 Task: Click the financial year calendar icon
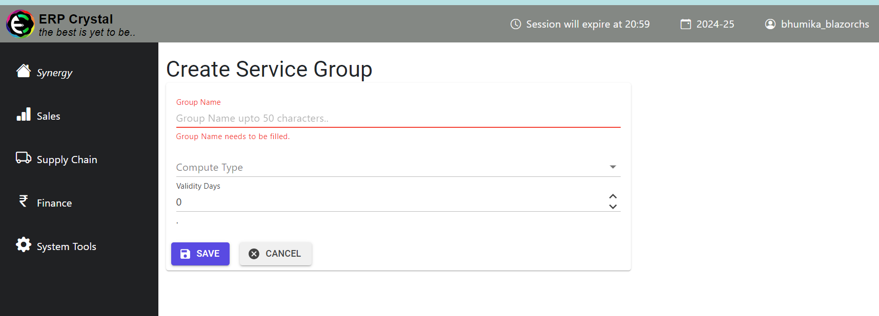[686, 24]
